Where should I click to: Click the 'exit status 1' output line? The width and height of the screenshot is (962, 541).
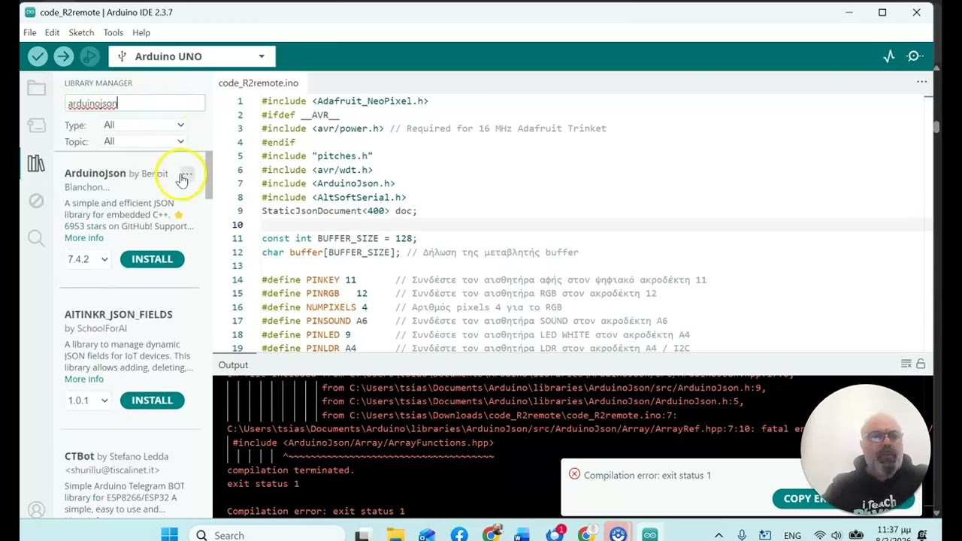[x=263, y=484]
